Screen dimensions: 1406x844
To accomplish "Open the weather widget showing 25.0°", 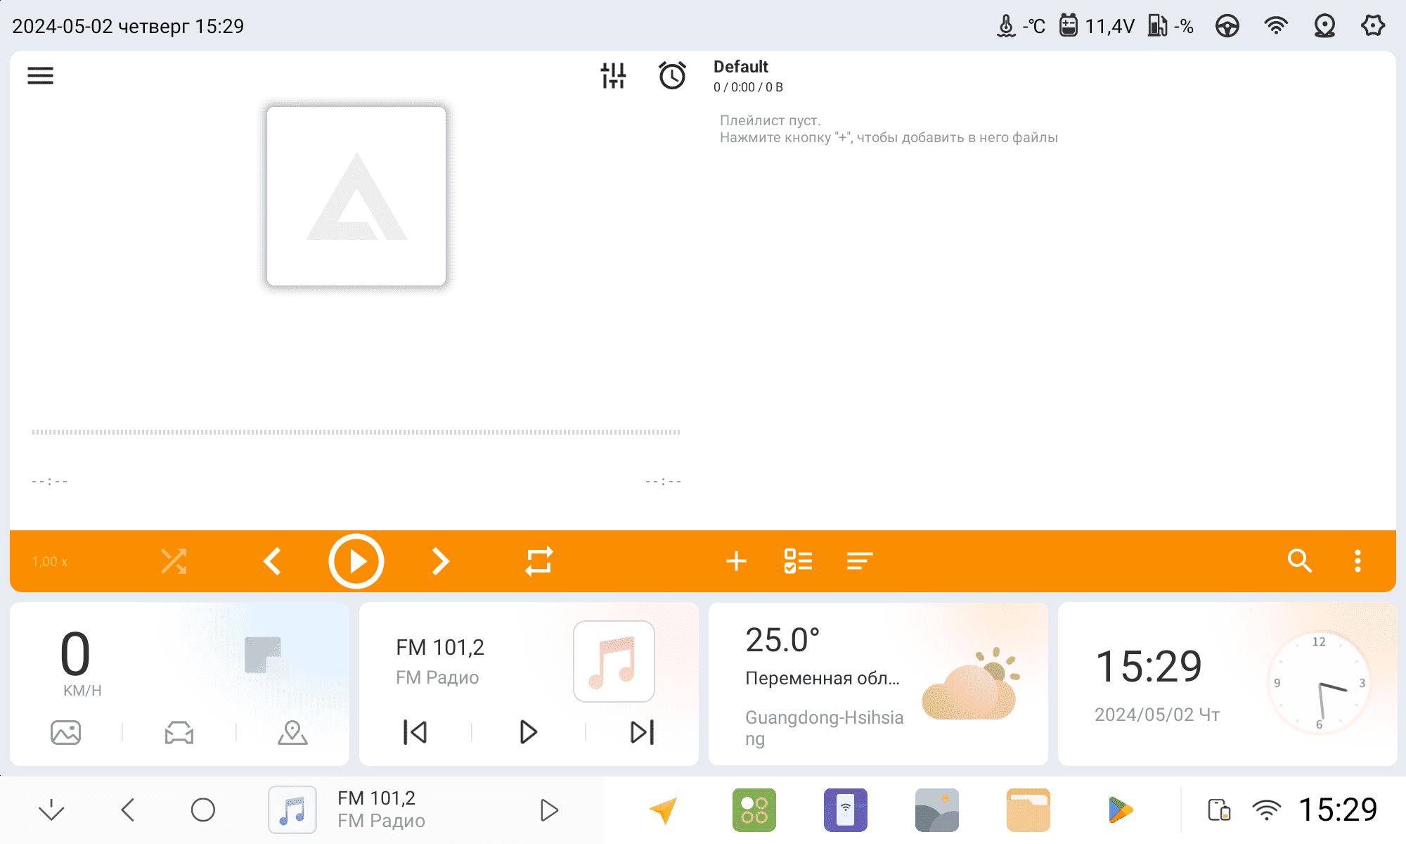I will [877, 684].
